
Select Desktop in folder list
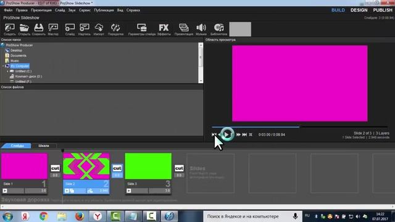[16, 51]
